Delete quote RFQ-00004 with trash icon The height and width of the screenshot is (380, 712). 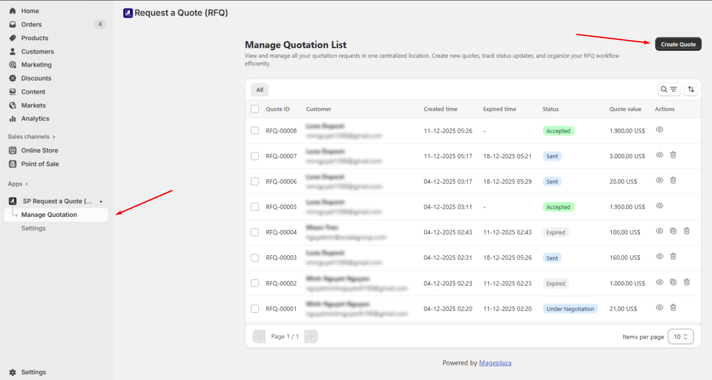click(687, 231)
